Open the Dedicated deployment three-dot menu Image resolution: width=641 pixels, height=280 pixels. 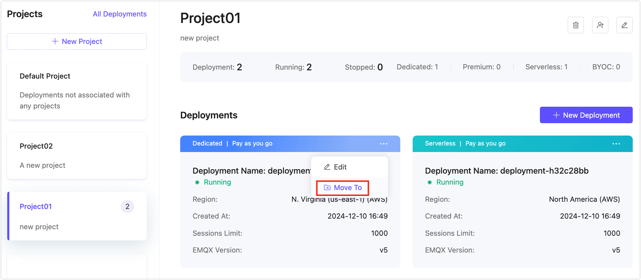coord(384,144)
